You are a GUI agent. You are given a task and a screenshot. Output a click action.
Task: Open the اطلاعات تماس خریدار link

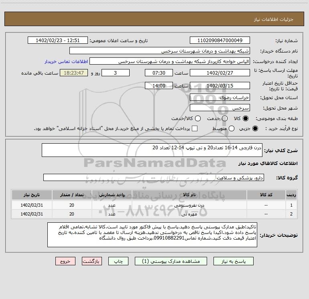[x=66, y=61]
